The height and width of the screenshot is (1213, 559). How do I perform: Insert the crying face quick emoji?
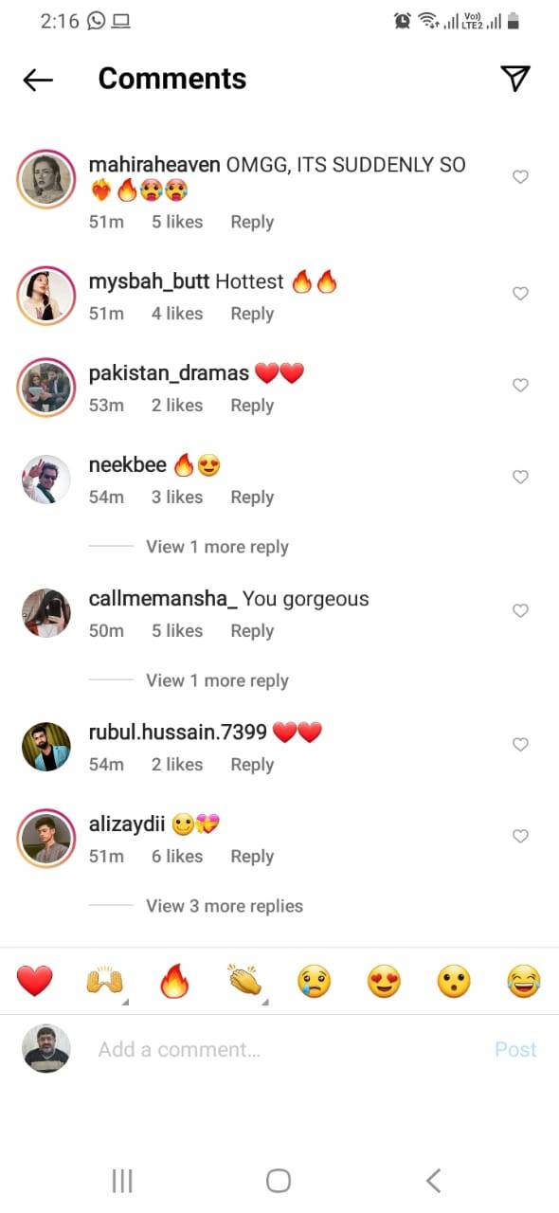315,981
